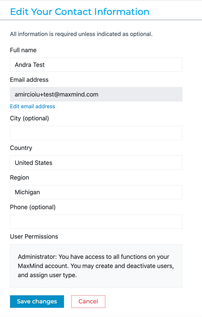
Task: Click the Email address label
Action: click(x=29, y=80)
